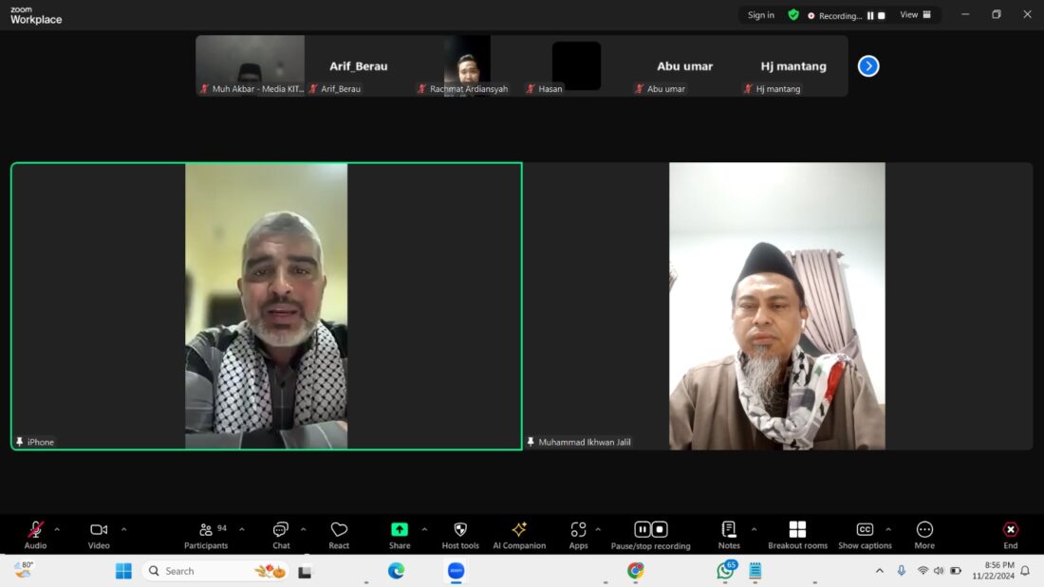The width and height of the screenshot is (1044, 587).
Task: Open the Participants panel
Action: point(206,535)
